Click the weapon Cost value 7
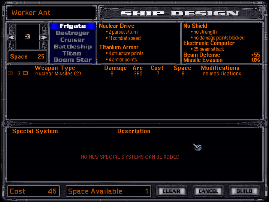 pyautogui.click(x=158, y=74)
